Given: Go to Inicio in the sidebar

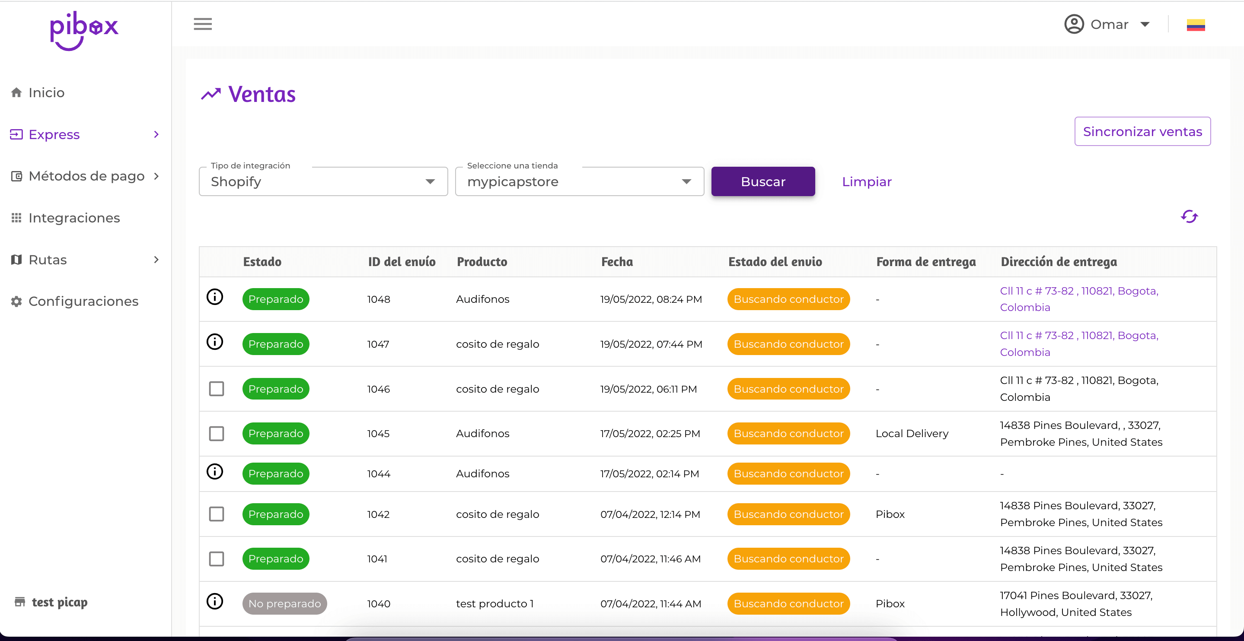Looking at the screenshot, I should tap(46, 92).
